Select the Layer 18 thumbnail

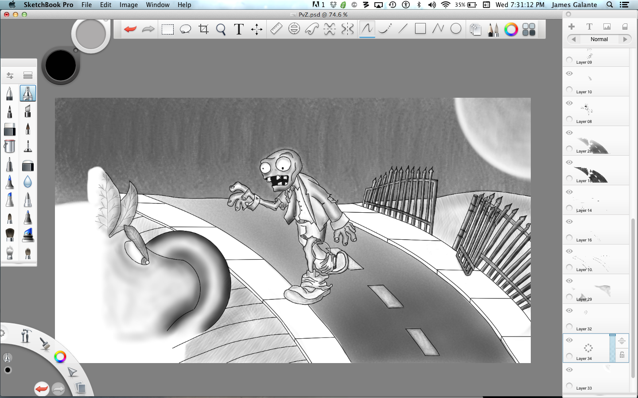coord(591,175)
